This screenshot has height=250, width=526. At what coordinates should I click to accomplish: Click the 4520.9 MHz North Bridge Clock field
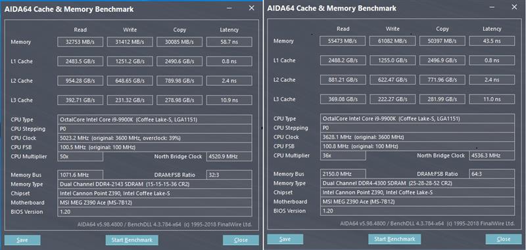point(229,156)
